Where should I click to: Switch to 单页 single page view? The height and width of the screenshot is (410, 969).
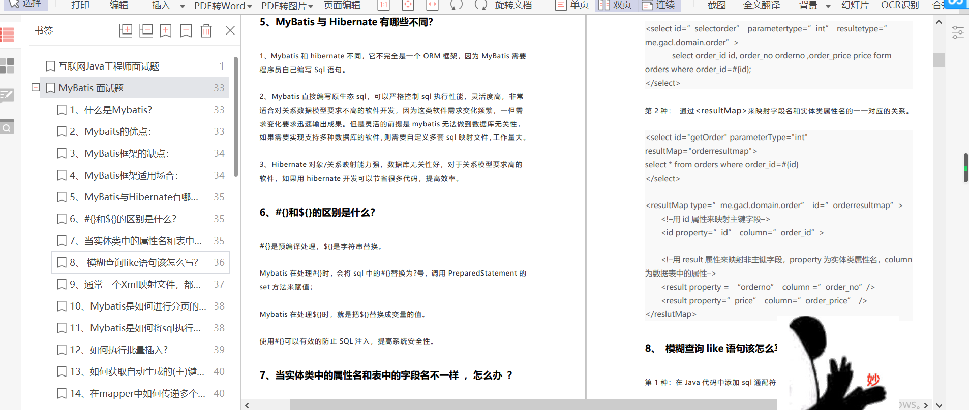click(572, 5)
